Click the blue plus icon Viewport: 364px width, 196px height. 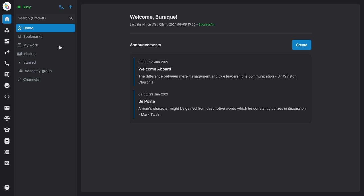point(71,7)
